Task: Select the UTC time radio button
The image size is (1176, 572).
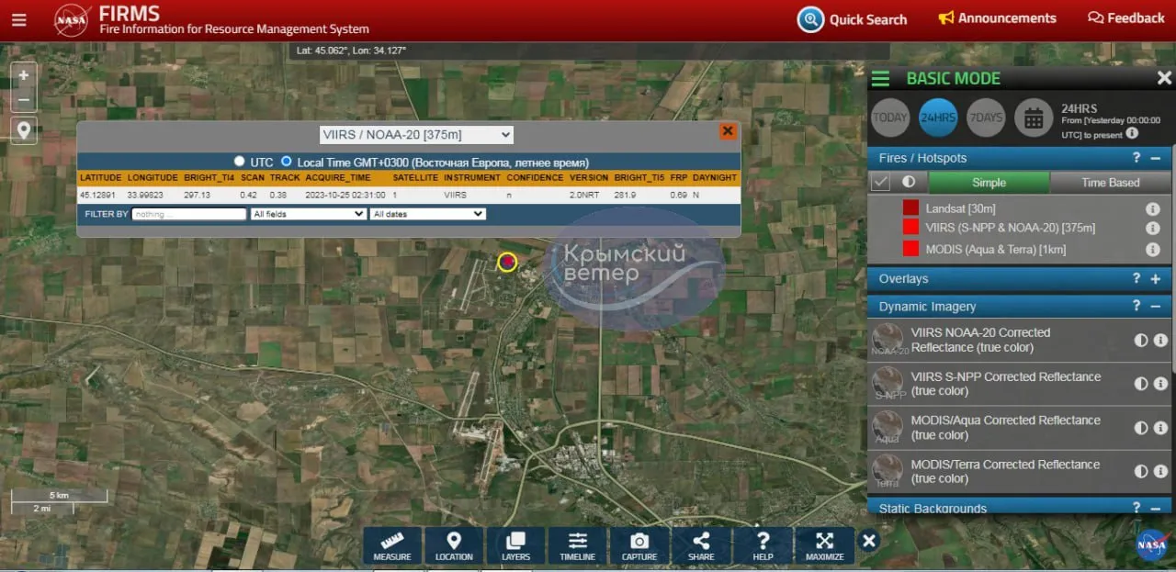Action: [x=240, y=162]
